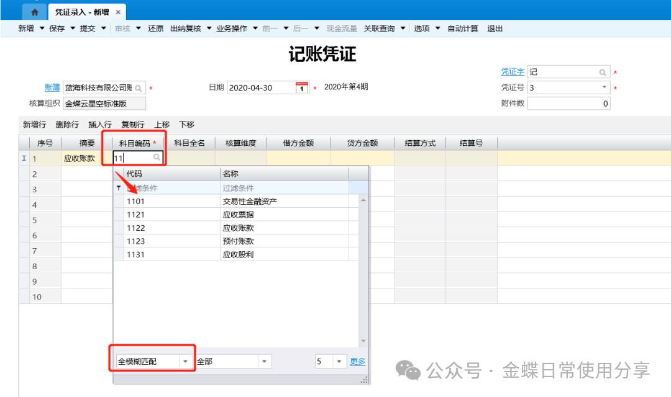Click the popup list scrollbar down arrow
Screen dimensions: 671x397
363,341
